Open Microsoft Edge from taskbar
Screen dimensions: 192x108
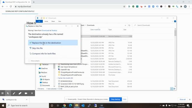tap(70, 105)
